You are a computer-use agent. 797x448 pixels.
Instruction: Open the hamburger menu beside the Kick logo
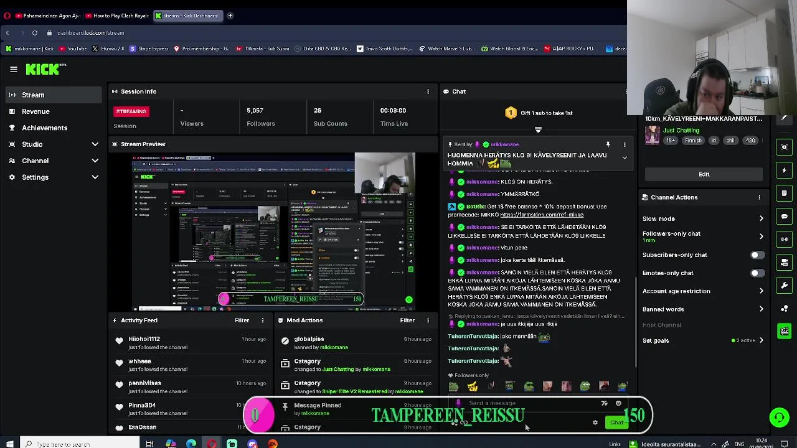[x=13, y=70]
